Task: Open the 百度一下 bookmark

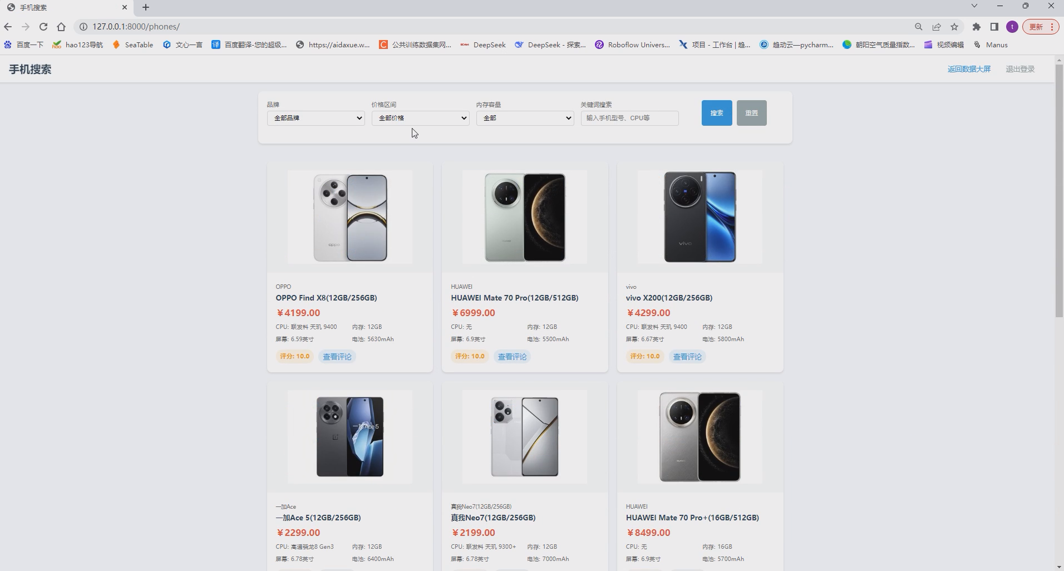Action: tap(23, 45)
